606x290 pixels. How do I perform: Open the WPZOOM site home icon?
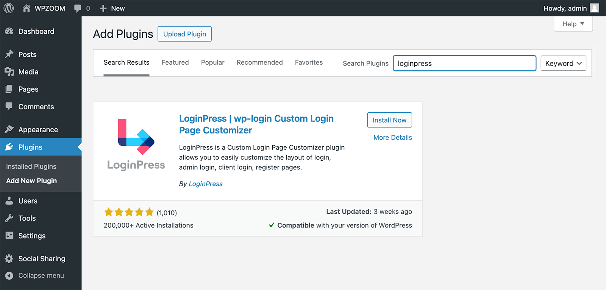tap(27, 8)
